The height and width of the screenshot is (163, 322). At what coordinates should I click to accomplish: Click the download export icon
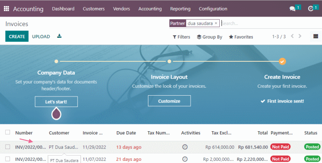pyautogui.click(x=59, y=36)
